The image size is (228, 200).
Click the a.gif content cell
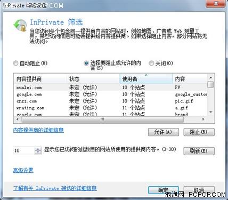(x=181, y=108)
